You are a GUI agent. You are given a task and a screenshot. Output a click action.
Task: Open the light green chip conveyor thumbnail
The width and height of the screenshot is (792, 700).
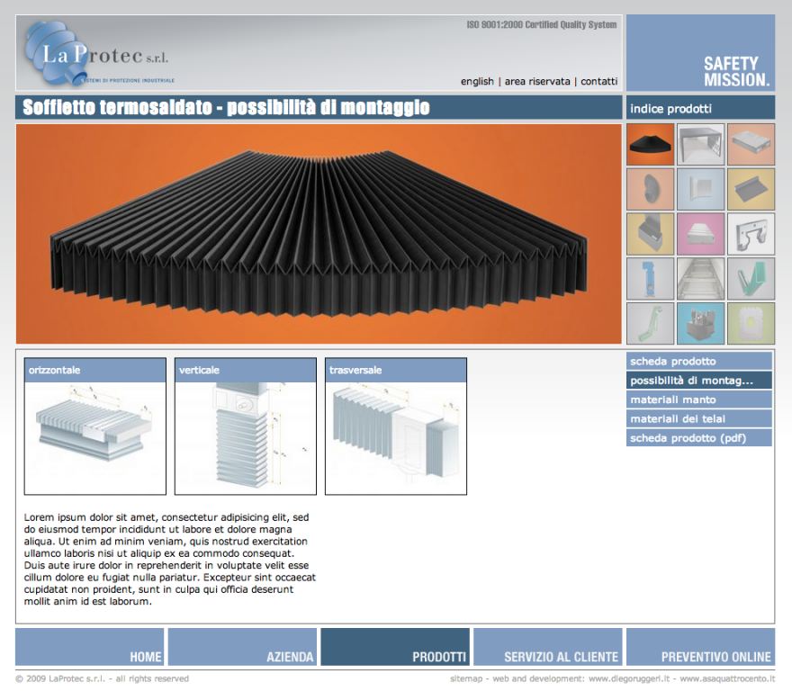point(650,323)
